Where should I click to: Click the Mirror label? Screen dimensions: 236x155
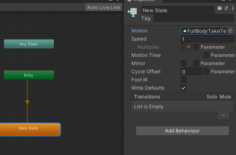(138, 63)
